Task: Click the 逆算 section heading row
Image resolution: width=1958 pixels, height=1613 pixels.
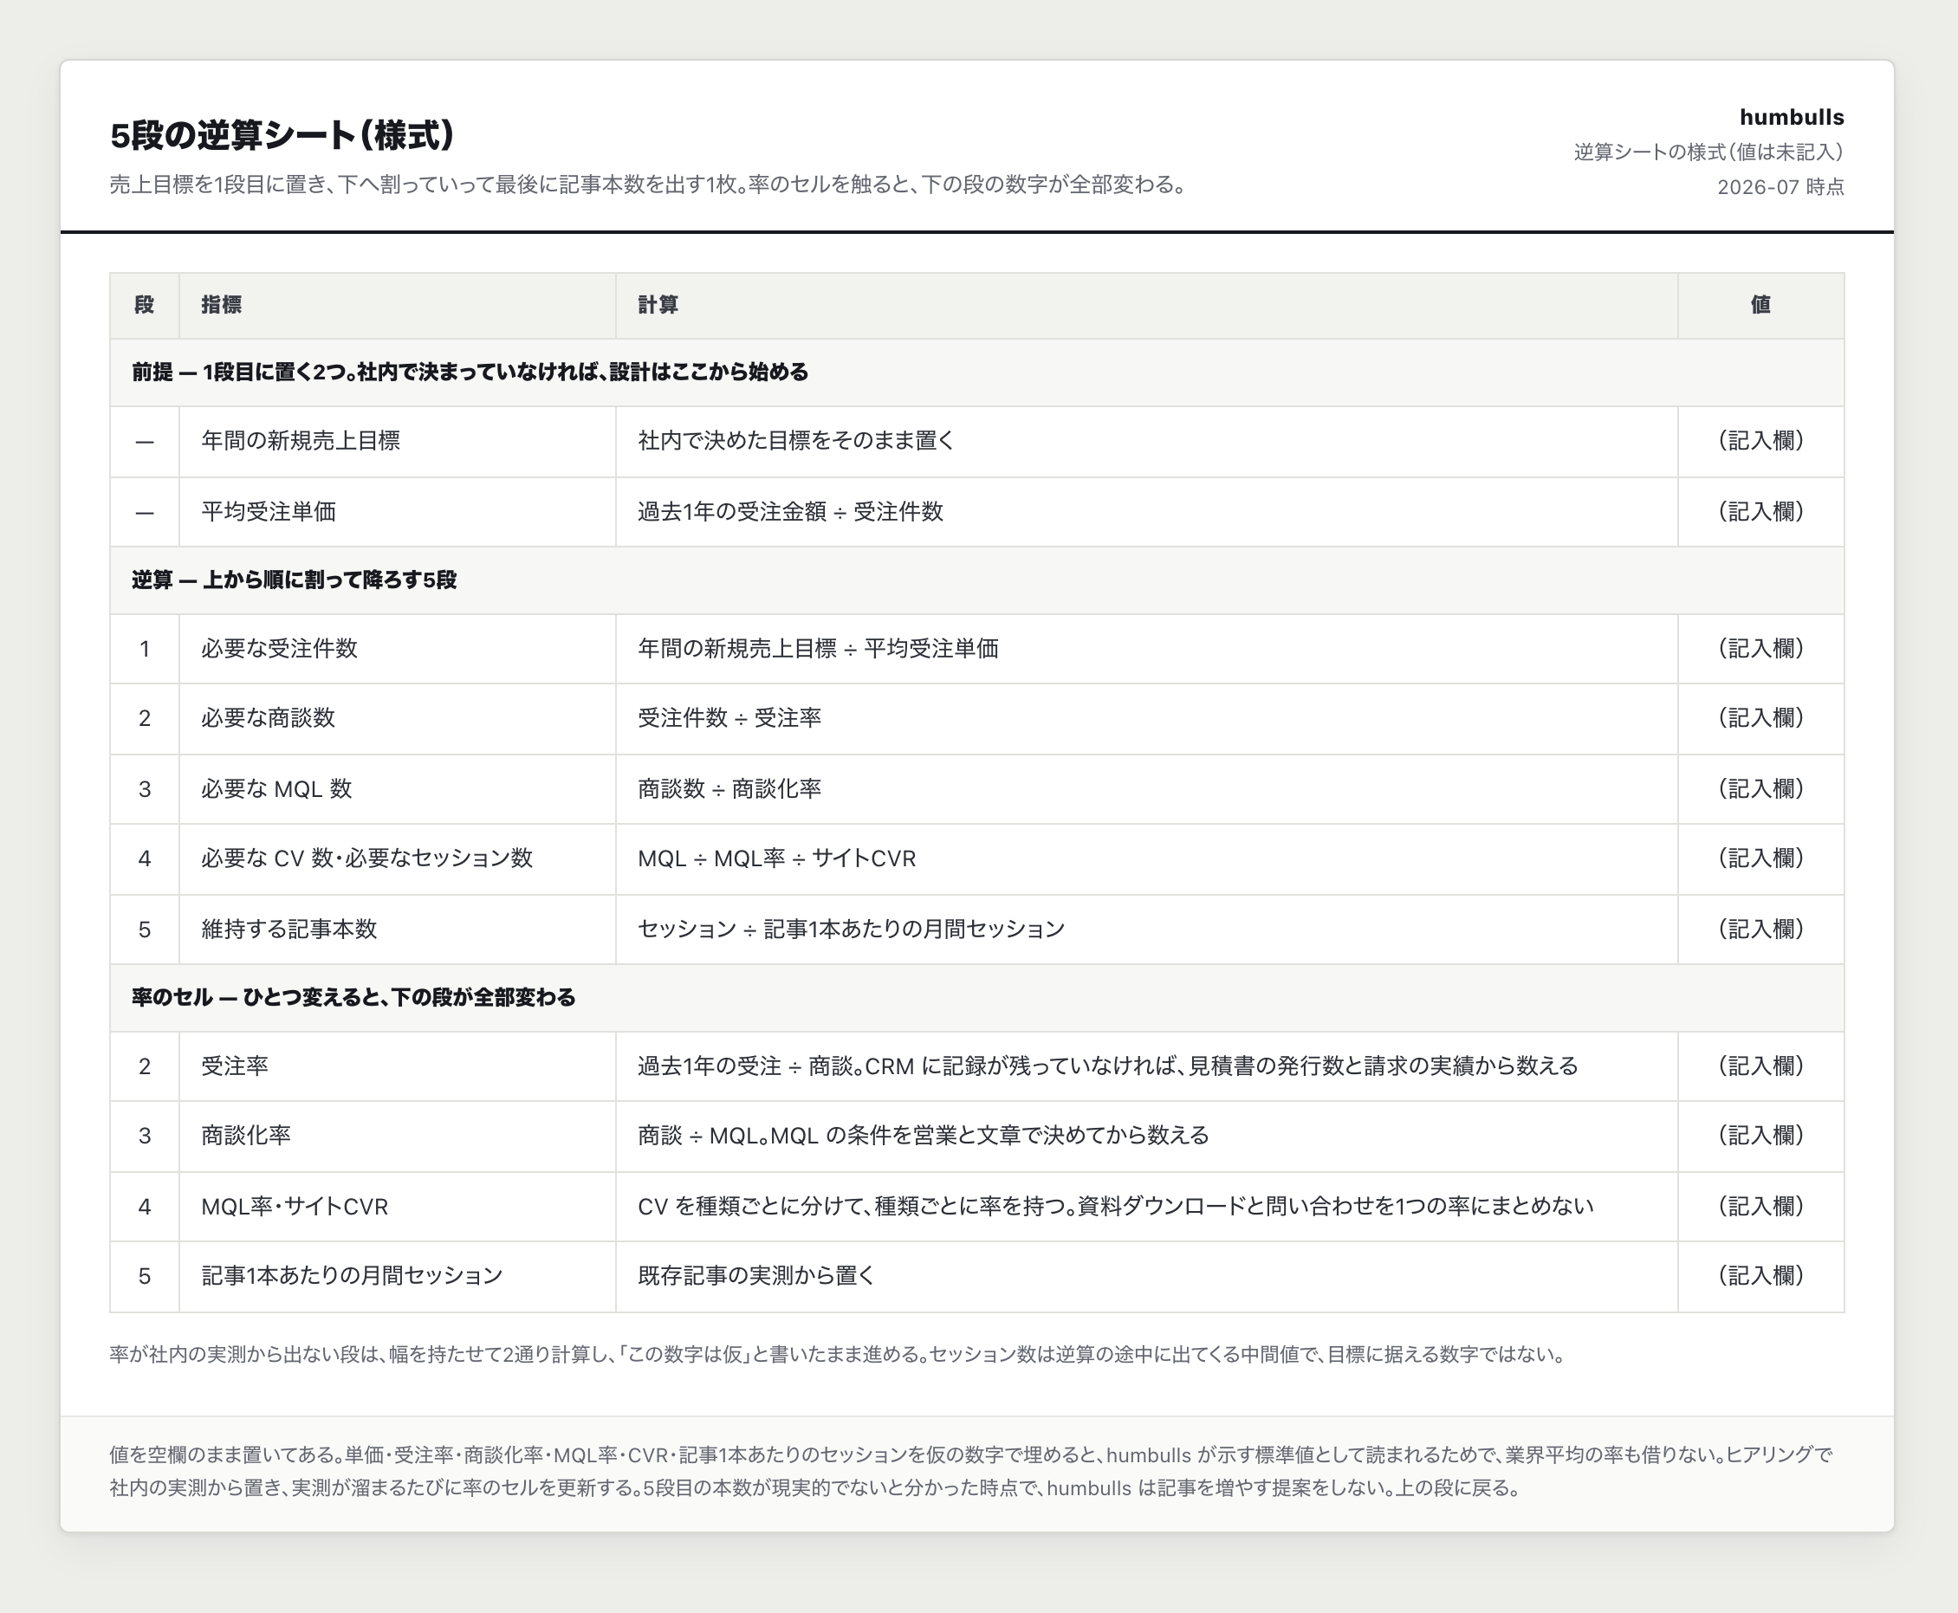Action: click(976, 580)
